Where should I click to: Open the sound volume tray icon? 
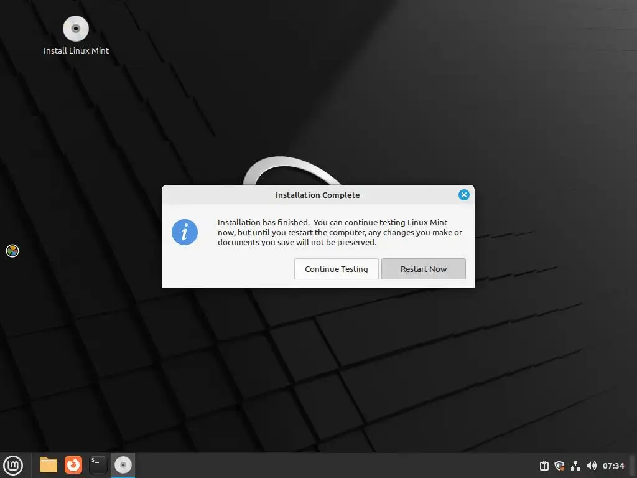(x=592, y=466)
